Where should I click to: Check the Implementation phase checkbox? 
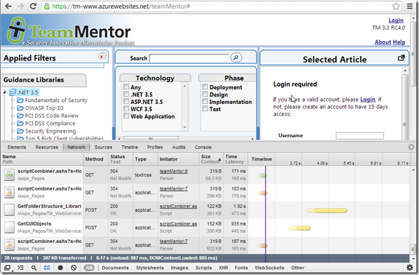205,101
